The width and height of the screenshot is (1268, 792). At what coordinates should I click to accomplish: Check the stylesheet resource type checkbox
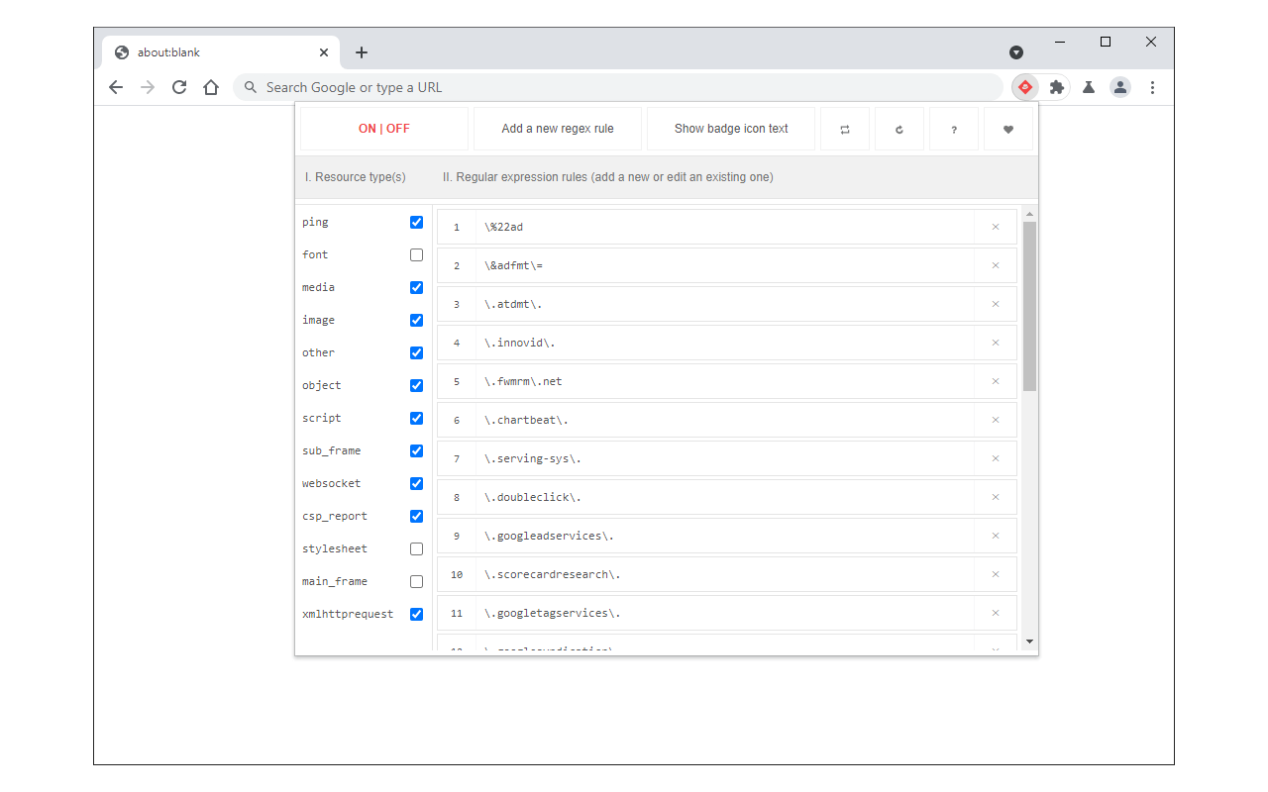[416, 549]
